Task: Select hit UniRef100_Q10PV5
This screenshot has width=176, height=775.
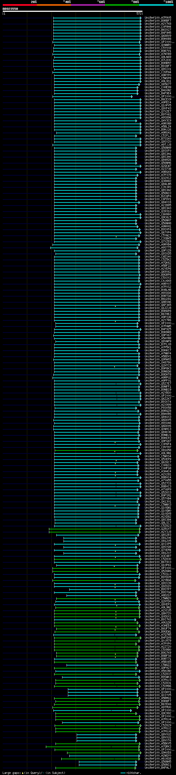Action: (x=158, y=105)
